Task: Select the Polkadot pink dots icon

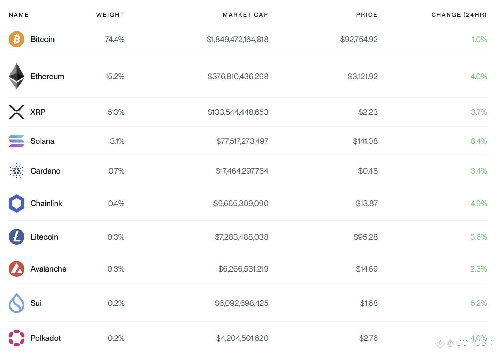Action: [x=16, y=338]
